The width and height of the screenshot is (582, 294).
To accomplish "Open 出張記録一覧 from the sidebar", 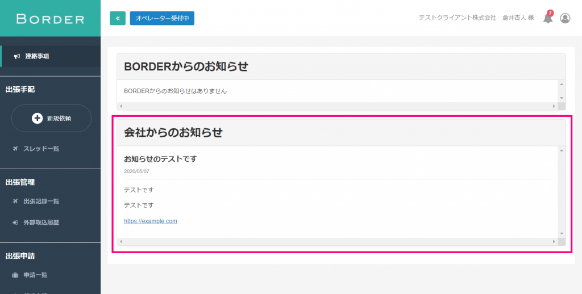I will 41,201.
